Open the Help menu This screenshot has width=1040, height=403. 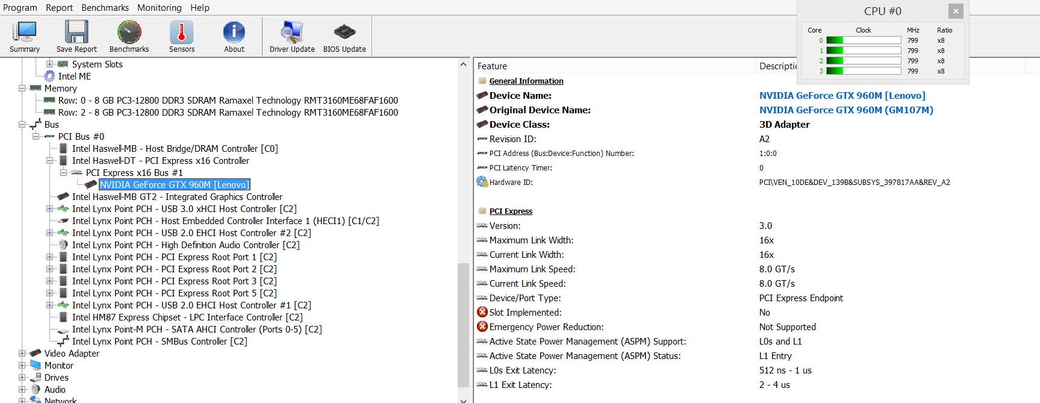click(200, 8)
